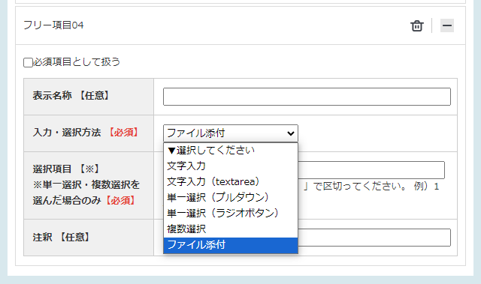Click the フリー項目04 section title
The height and width of the screenshot is (284, 481).
(53, 25)
